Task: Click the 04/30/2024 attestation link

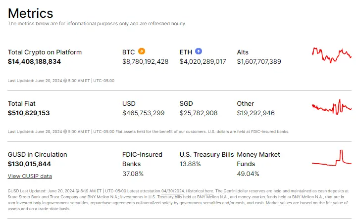Action: click(x=172, y=191)
